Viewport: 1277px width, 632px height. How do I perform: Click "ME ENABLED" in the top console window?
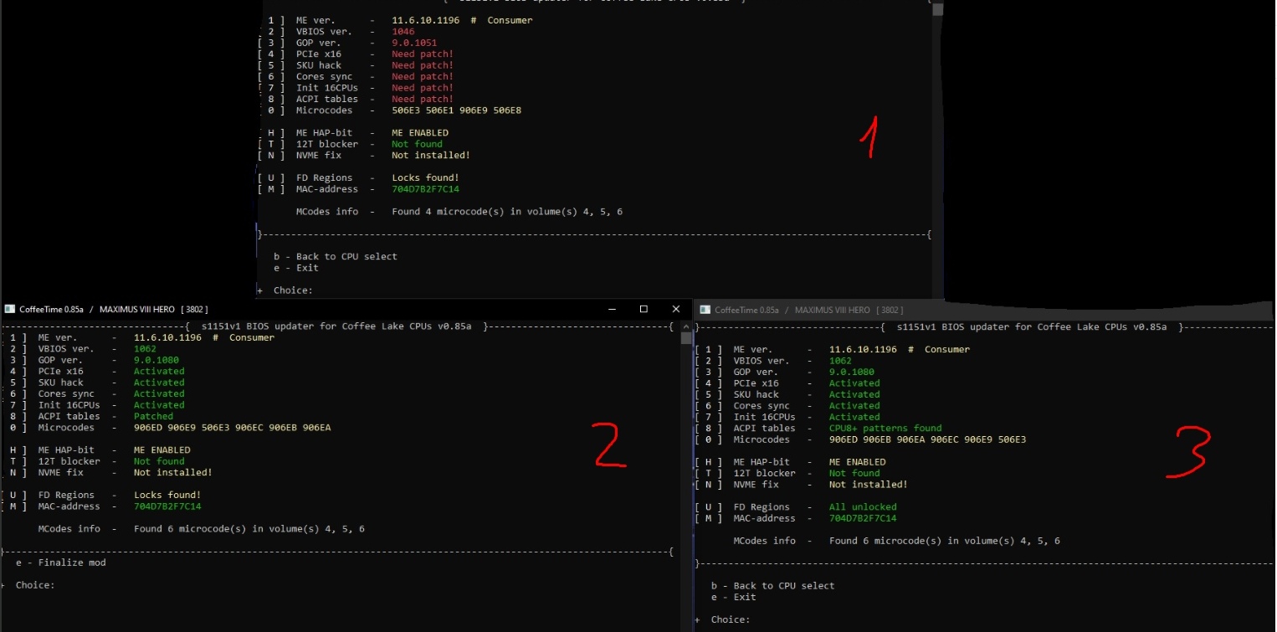coord(420,132)
